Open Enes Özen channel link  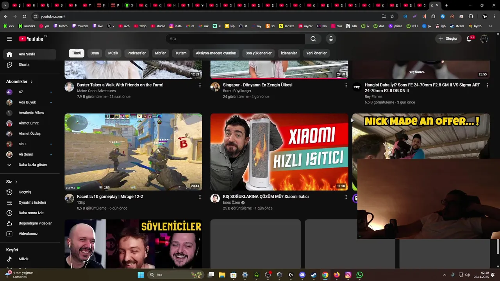pyautogui.click(x=231, y=203)
